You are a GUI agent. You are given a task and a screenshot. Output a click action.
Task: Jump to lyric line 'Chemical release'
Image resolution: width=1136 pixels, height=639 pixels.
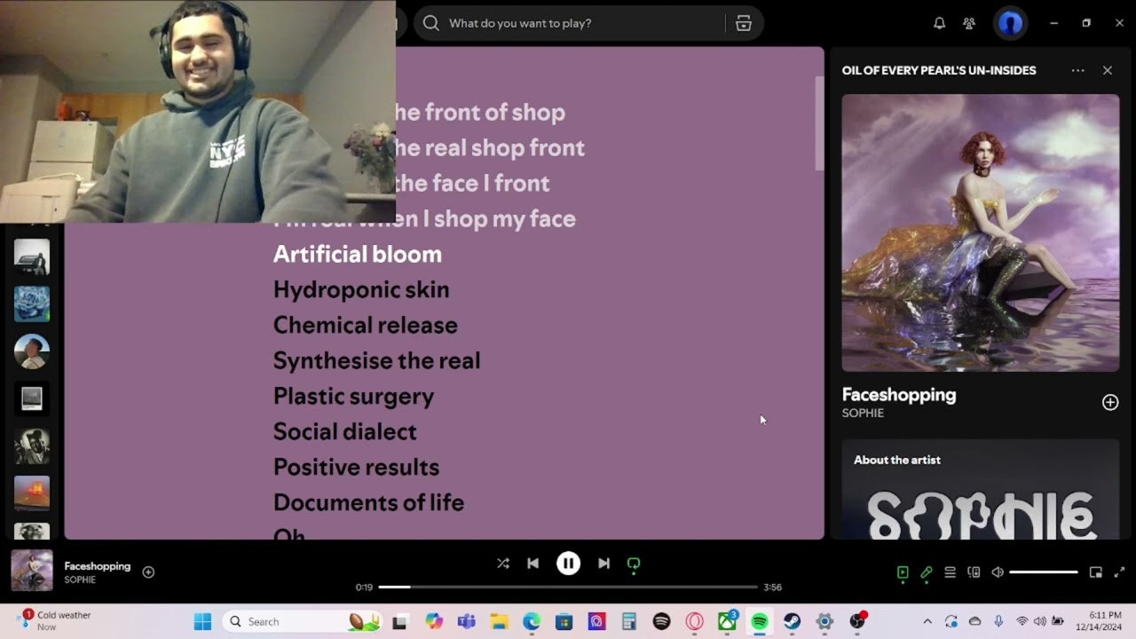[x=366, y=325]
